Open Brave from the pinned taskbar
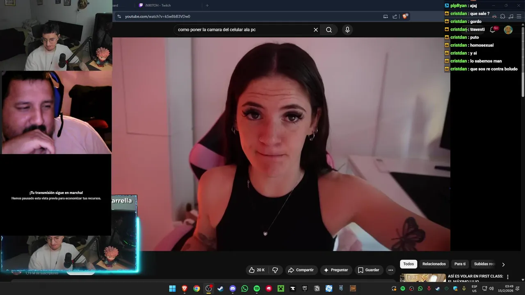The width and height of the screenshot is (525, 295). pos(185,288)
